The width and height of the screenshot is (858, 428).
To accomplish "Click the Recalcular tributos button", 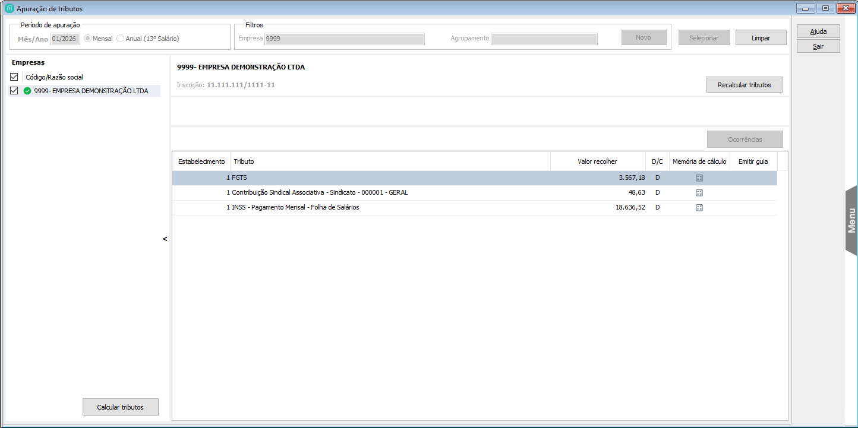I will [744, 85].
